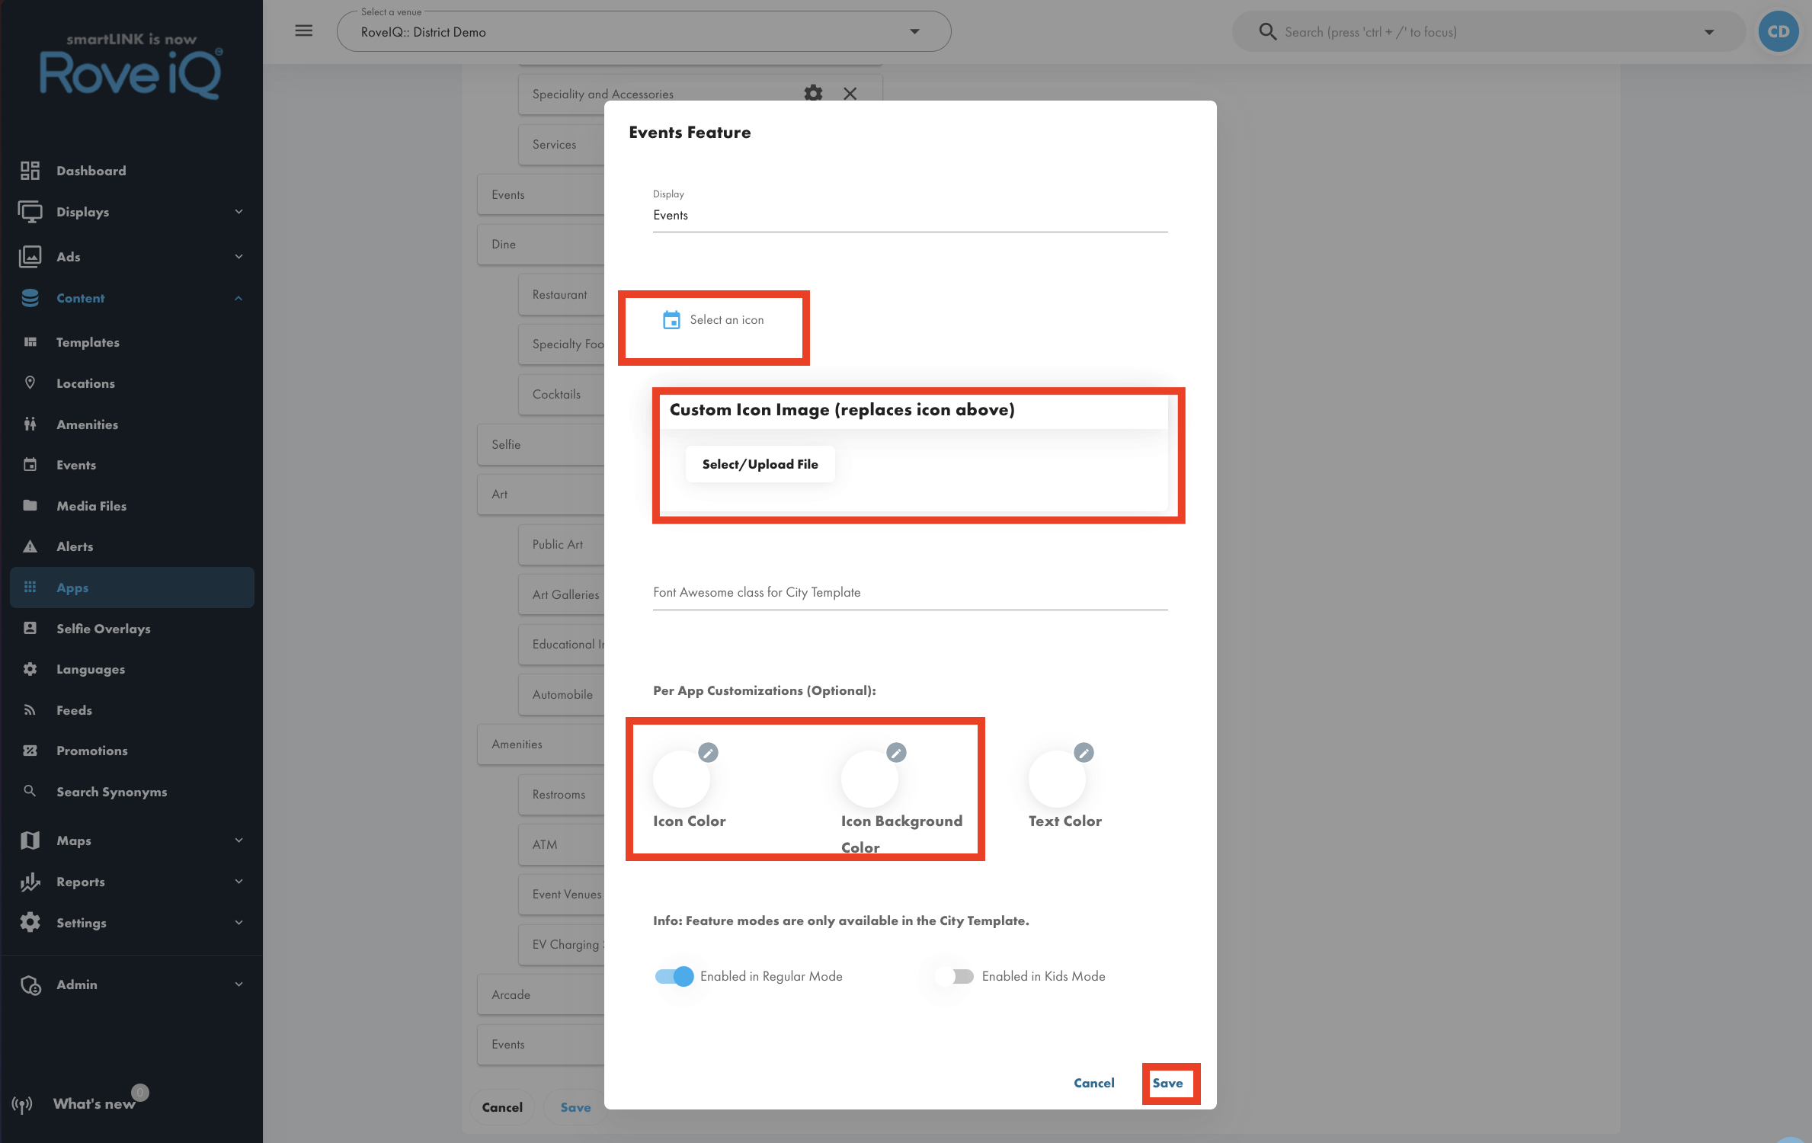The height and width of the screenshot is (1143, 1812).
Task: Click the Cocktails row in the background list
Action: click(562, 394)
